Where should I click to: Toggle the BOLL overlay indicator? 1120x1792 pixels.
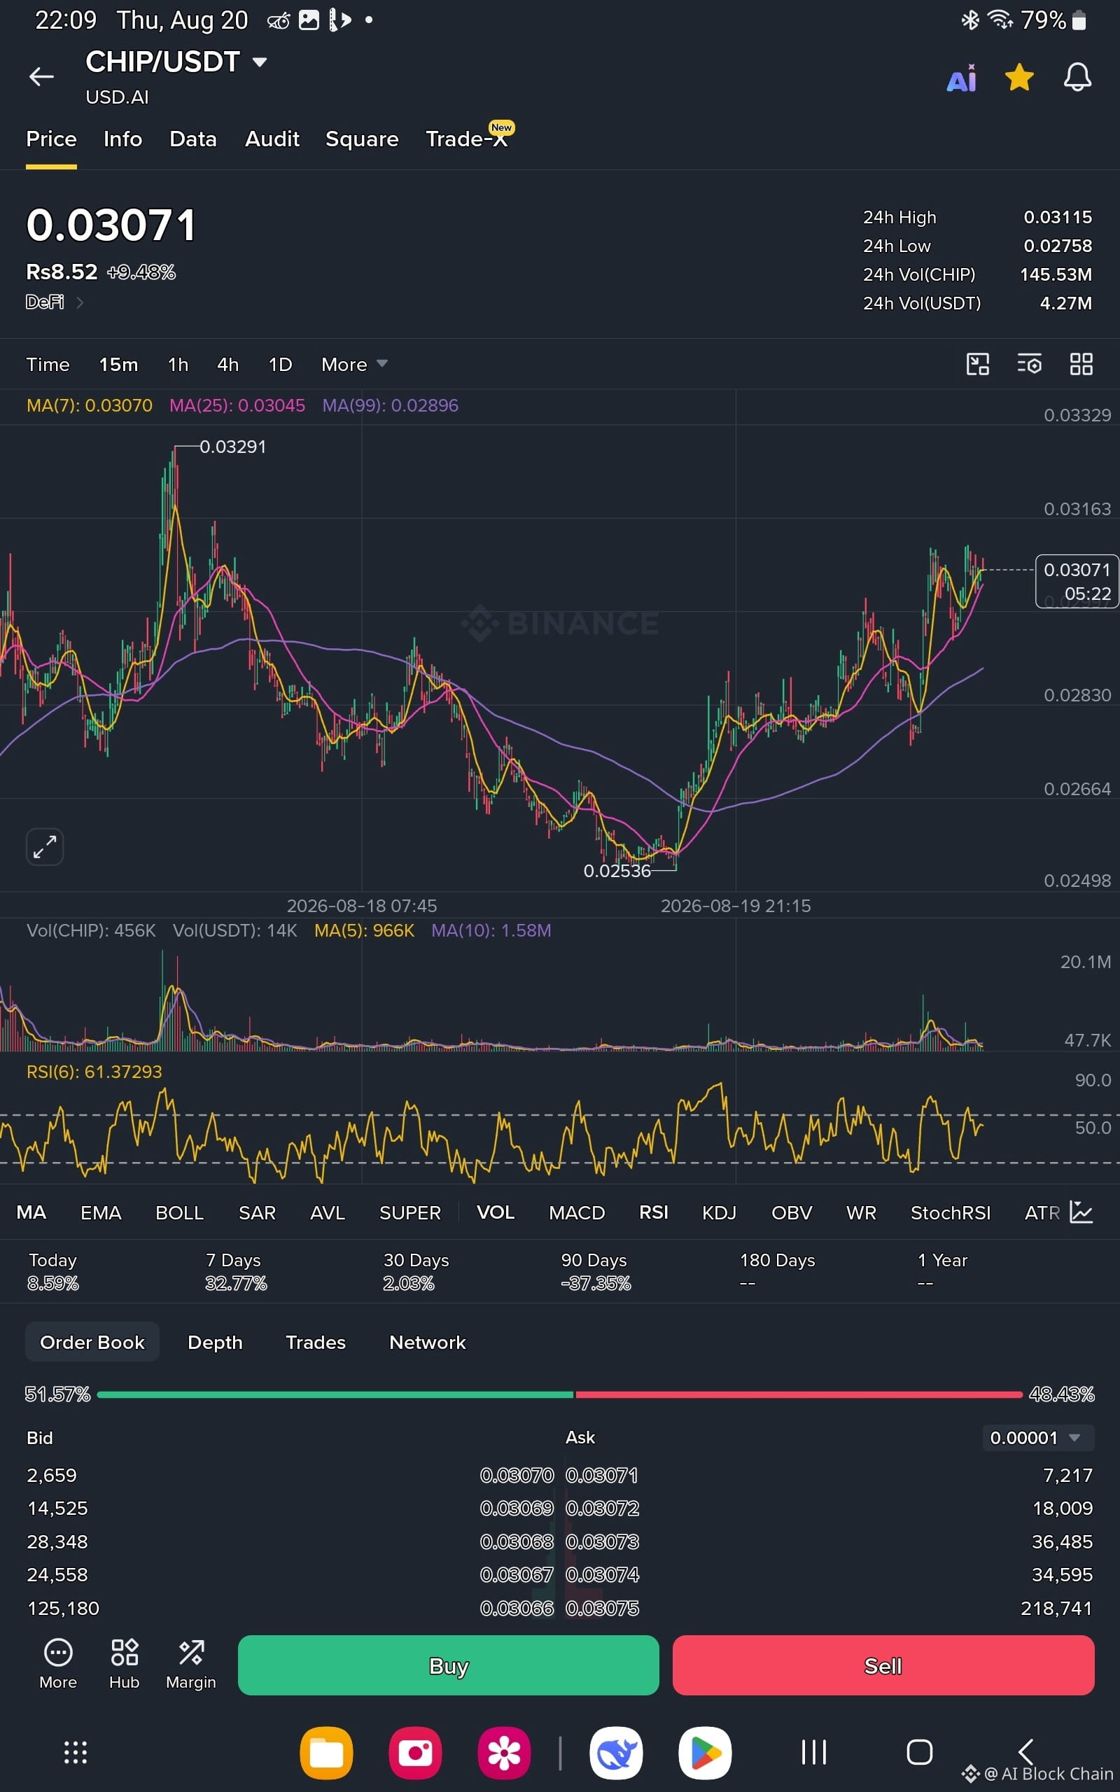coord(179,1213)
